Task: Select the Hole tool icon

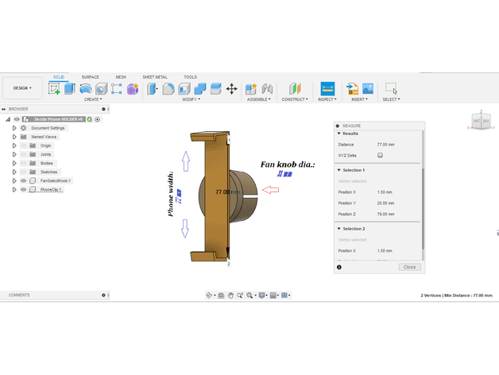Action: (101, 89)
